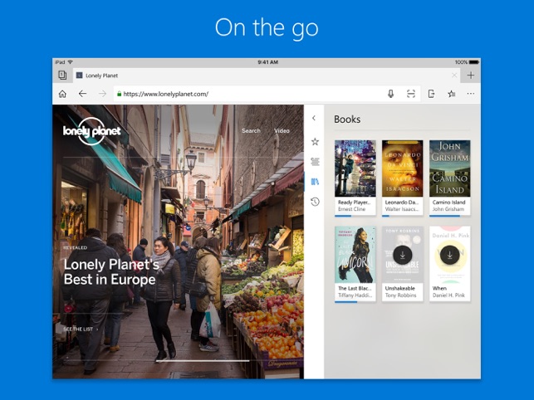Switch to Reading list in hub
This screenshot has width=534, height=400.
315,161
